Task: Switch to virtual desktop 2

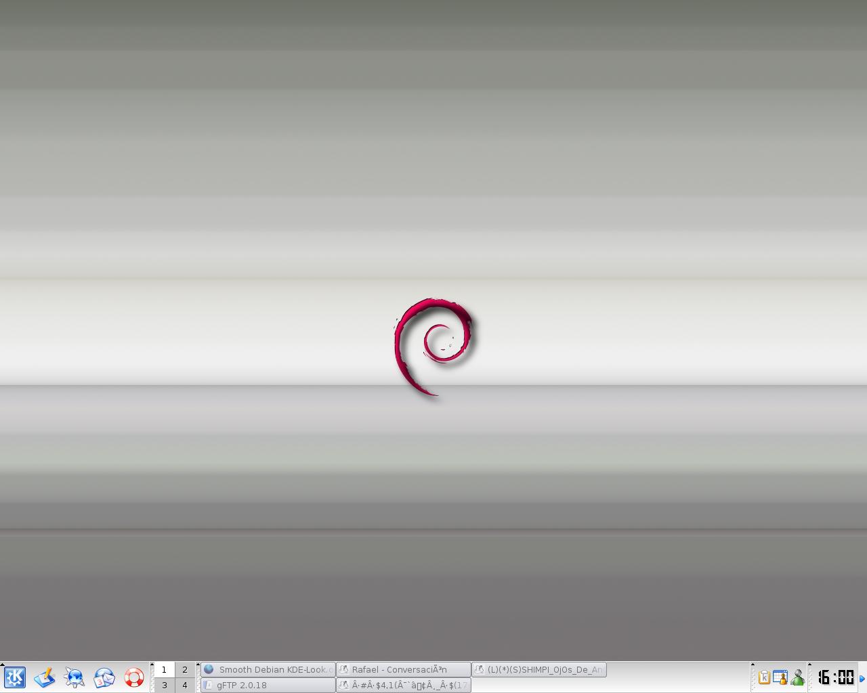Action: (184, 669)
